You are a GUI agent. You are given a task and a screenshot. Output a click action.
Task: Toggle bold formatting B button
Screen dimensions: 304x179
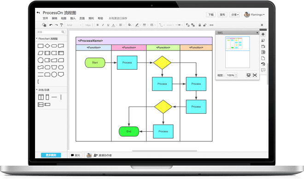coord(98,25)
